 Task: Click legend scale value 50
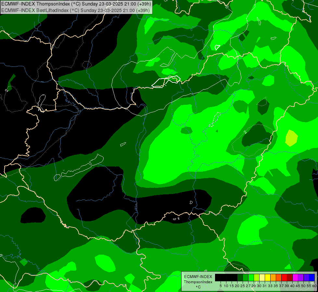(x=303, y=286)
